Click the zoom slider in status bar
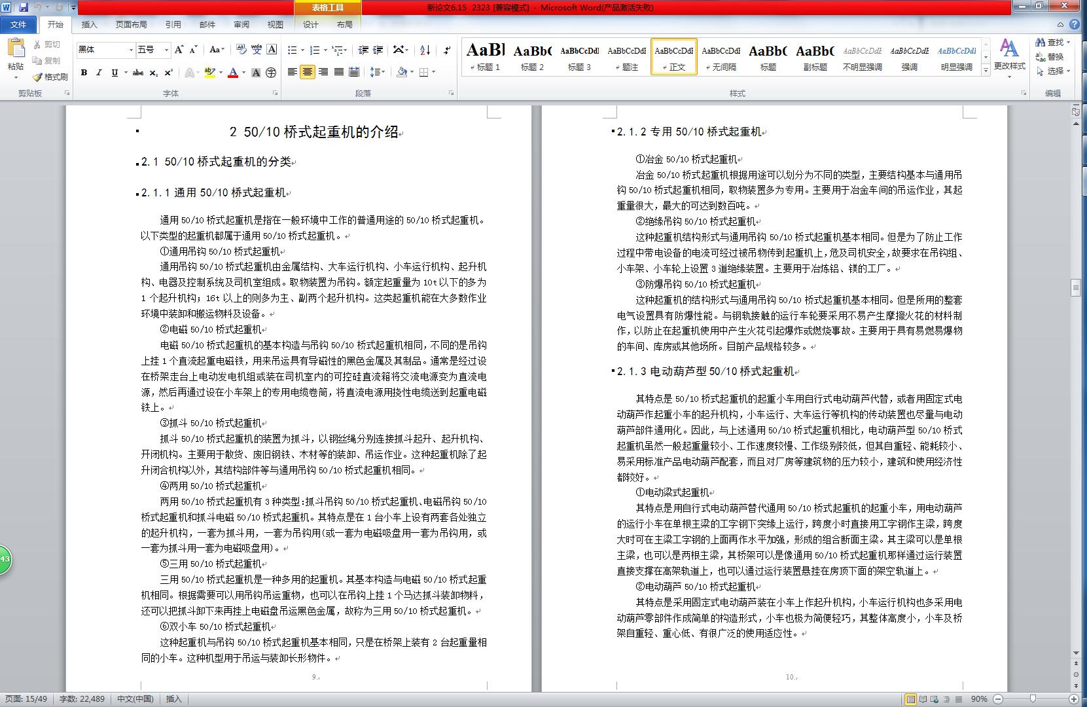The height and width of the screenshot is (707, 1087). point(1033,699)
